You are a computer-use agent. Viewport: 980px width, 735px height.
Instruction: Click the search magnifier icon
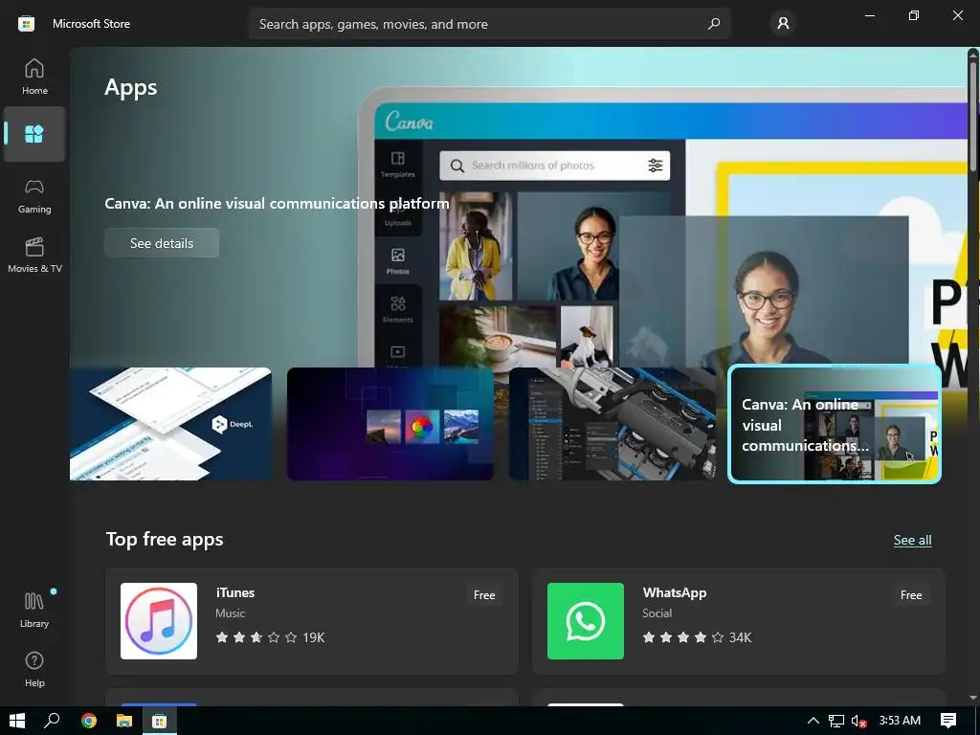pyautogui.click(x=713, y=24)
